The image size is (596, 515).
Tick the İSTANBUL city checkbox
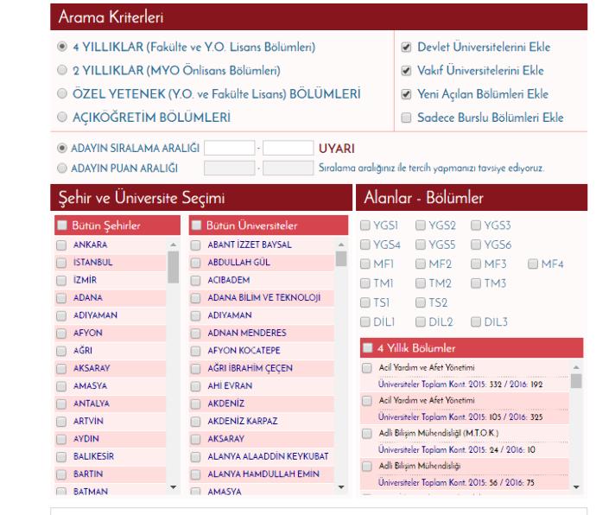click(x=61, y=263)
